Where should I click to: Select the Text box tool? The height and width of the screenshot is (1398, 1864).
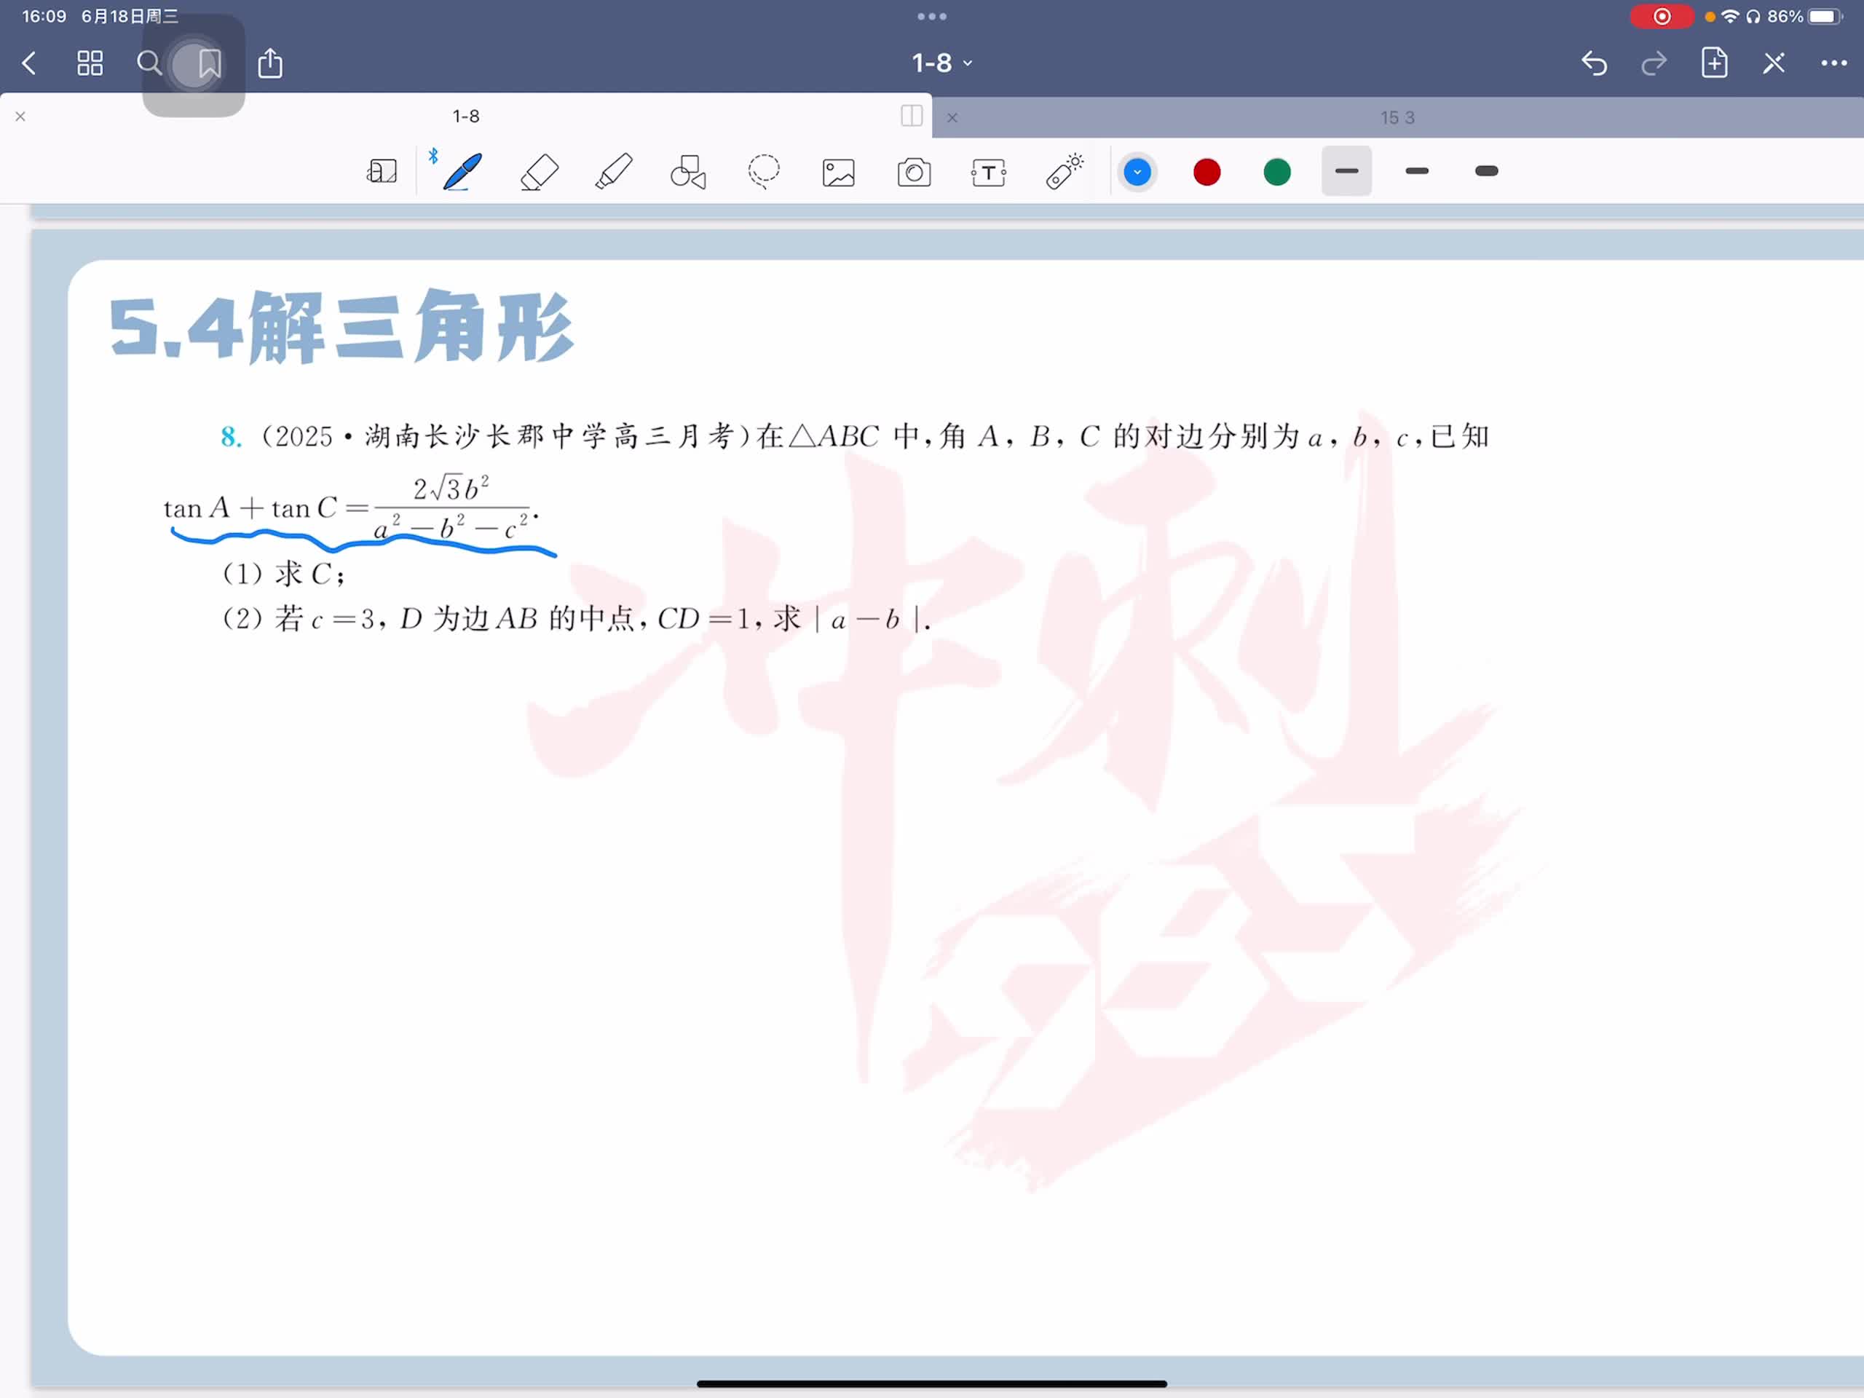point(989,173)
